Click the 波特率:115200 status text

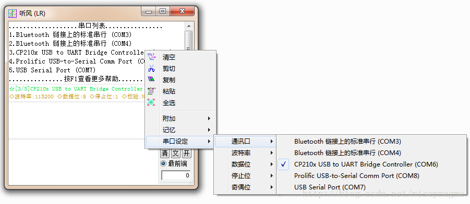point(32,97)
